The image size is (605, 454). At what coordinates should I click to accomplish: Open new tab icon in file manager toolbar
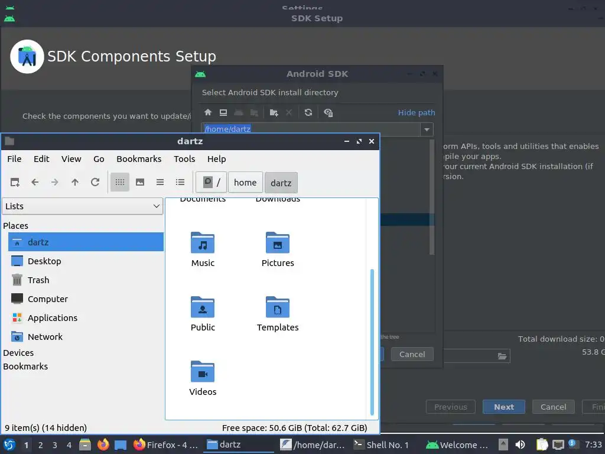(x=15, y=182)
